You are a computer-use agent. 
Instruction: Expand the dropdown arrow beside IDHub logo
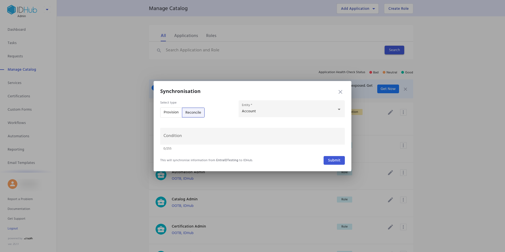click(47, 10)
